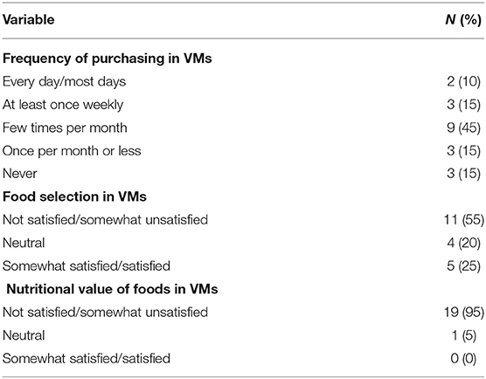486x379 pixels.
Task: Click the value 4 (20)
Action: [464, 243]
